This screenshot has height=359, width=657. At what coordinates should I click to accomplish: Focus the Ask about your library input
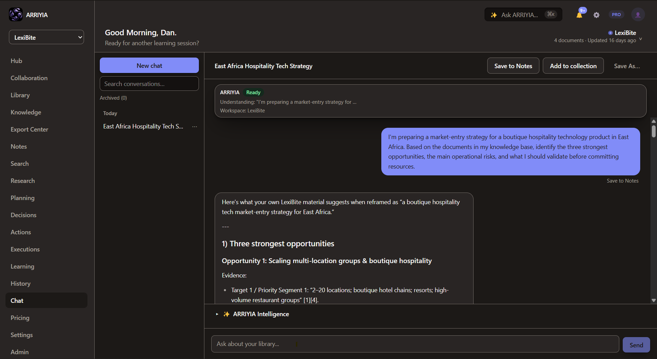(415, 344)
